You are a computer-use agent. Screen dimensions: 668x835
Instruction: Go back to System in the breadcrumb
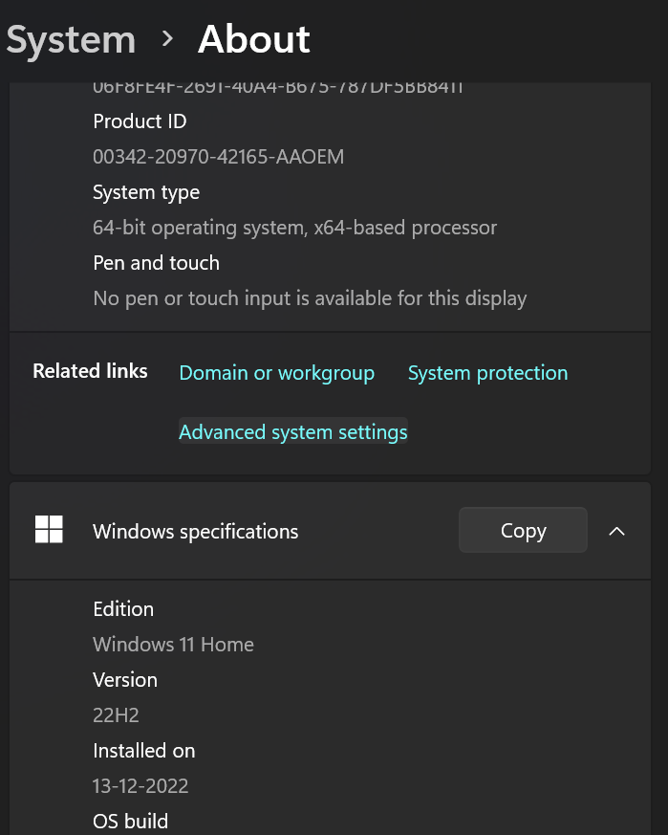pyautogui.click(x=71, y=40)
